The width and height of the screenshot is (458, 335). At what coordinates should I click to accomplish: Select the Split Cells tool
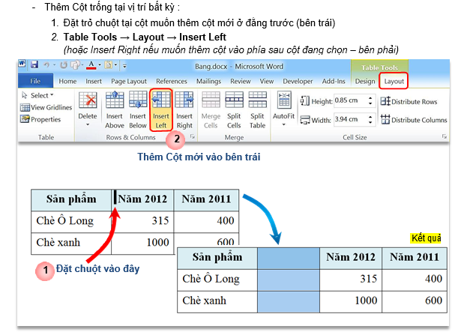[234, 109]
